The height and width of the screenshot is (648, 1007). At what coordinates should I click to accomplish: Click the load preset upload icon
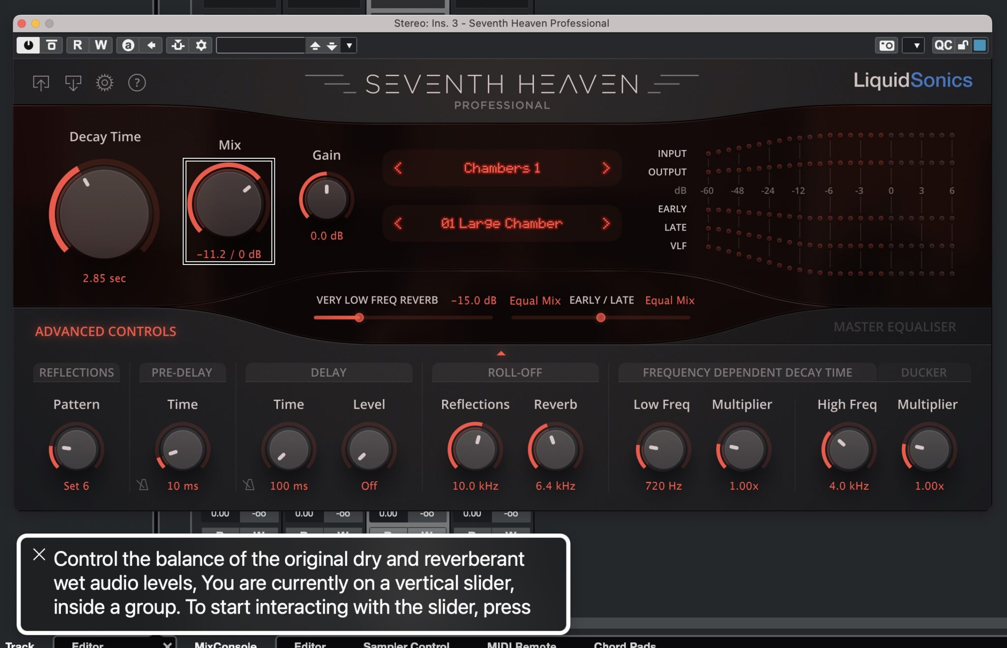tap(41, 83)
